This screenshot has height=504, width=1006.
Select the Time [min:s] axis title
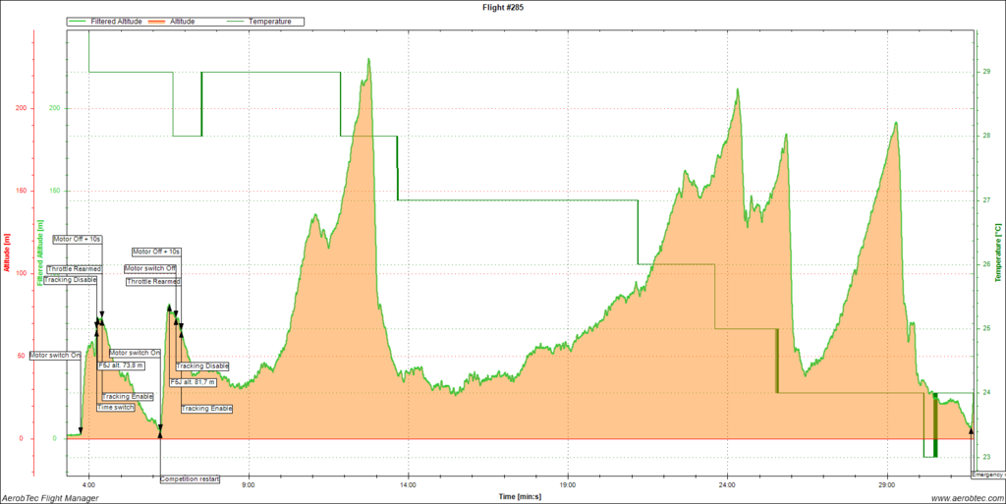(521, 496)
